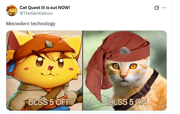Click the cartoon cat's pink nose
The width and height of the screenshot is (180, 114).
point(51,67)
